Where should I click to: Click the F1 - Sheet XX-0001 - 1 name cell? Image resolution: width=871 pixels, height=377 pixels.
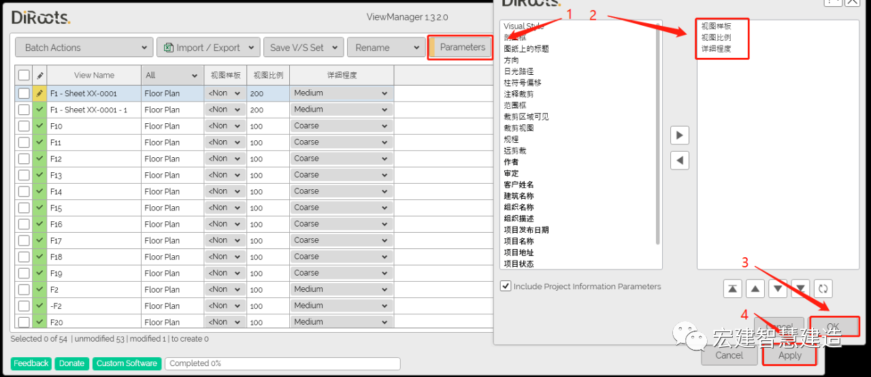pos(94,110)
